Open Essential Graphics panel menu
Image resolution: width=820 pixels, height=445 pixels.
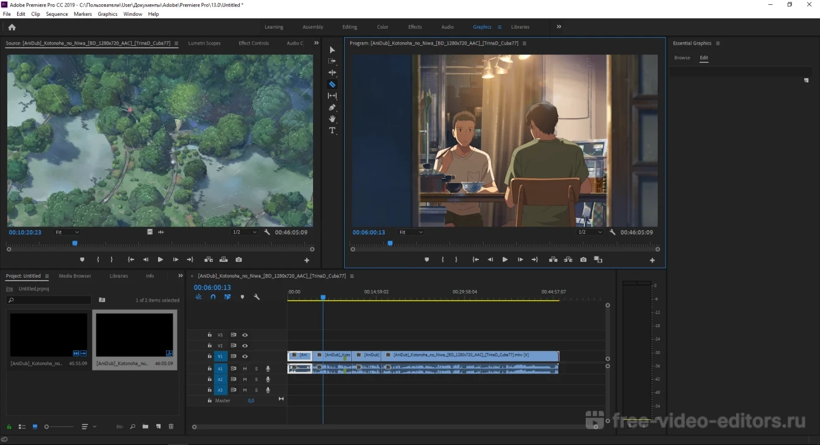tap(718, 43)
